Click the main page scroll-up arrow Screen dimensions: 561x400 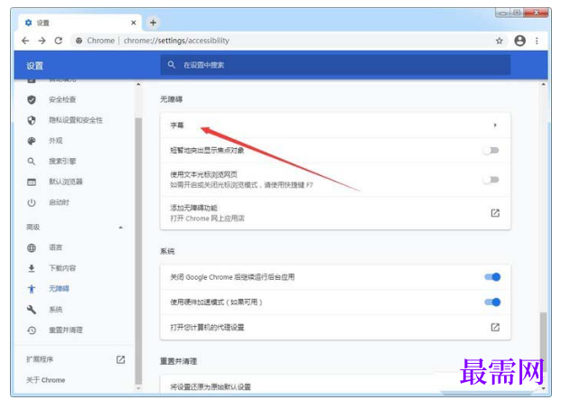pyautogui.click(x=544, y=84)
